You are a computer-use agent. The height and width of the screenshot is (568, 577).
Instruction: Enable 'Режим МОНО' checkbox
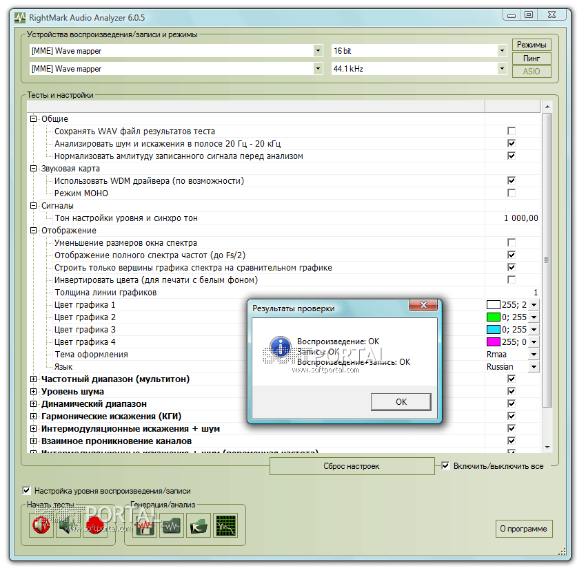(x=512, y=193)
